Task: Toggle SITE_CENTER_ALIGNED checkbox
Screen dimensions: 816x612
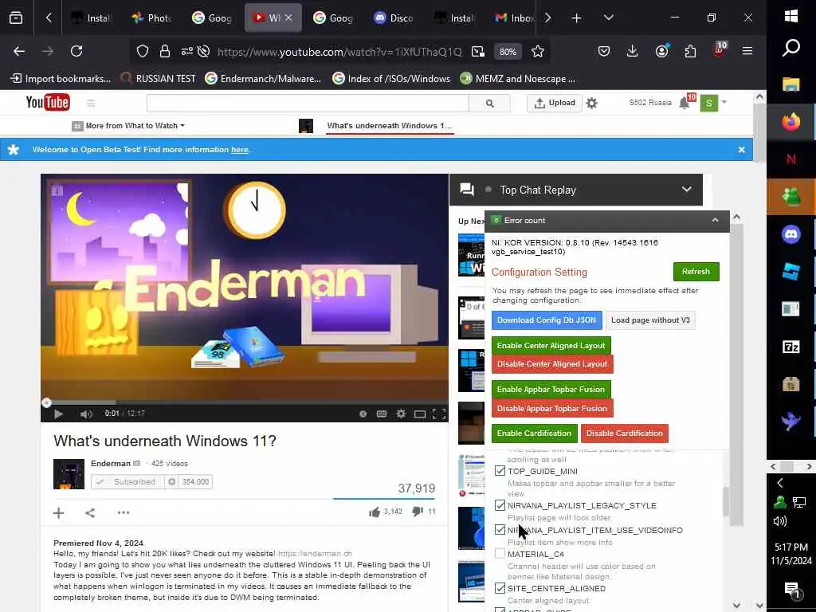Action: (500, 588)
